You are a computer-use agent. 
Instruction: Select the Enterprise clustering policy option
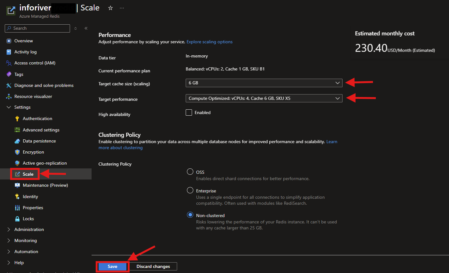(190, 191)
